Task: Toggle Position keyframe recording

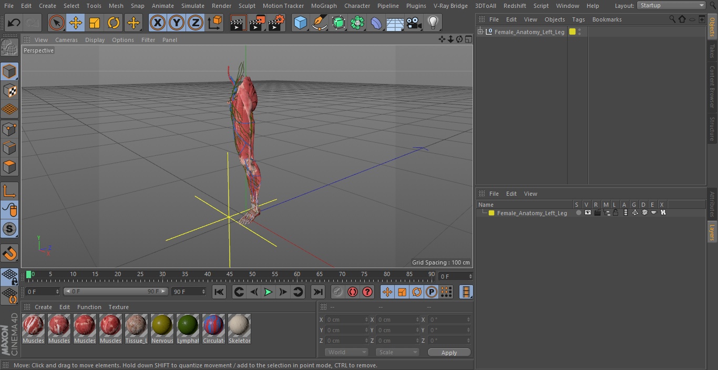Action: tap(387, 292)
